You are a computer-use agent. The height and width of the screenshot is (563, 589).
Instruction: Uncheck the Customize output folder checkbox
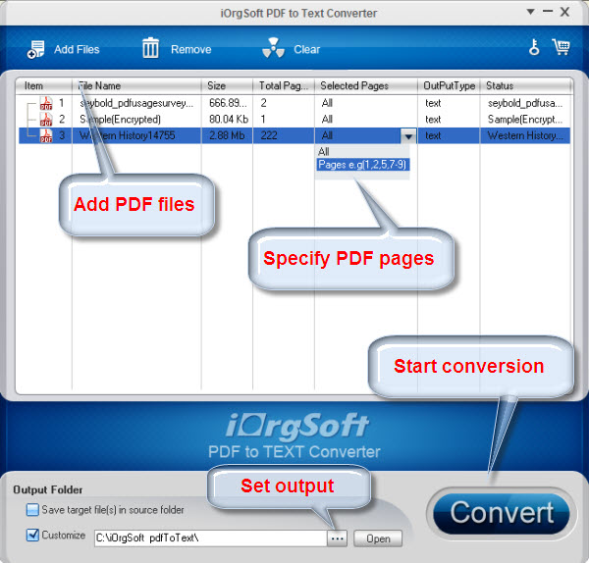(x=32, y=535)
